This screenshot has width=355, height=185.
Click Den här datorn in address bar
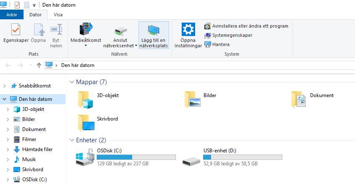pyautogui.click(x=78, y=65)
